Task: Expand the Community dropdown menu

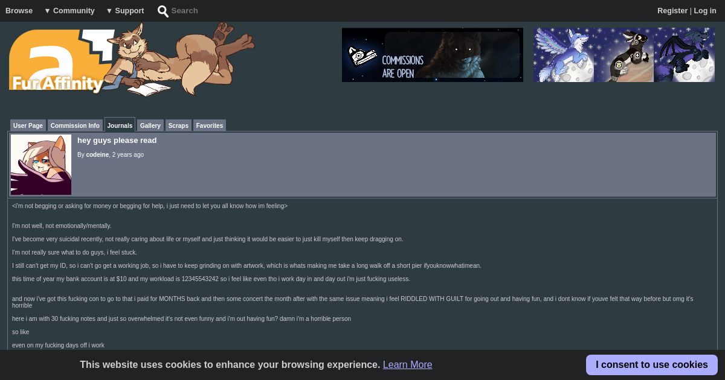Action: point(69,11)
